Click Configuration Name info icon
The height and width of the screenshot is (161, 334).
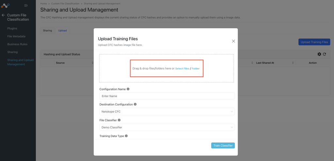[x=128, y=89]
